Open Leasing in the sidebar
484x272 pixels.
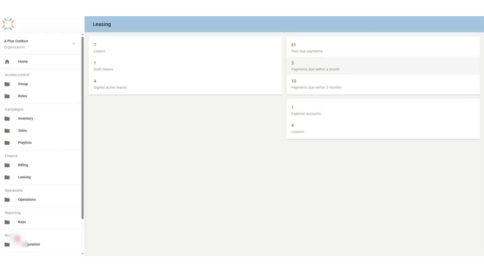point(40,177)
